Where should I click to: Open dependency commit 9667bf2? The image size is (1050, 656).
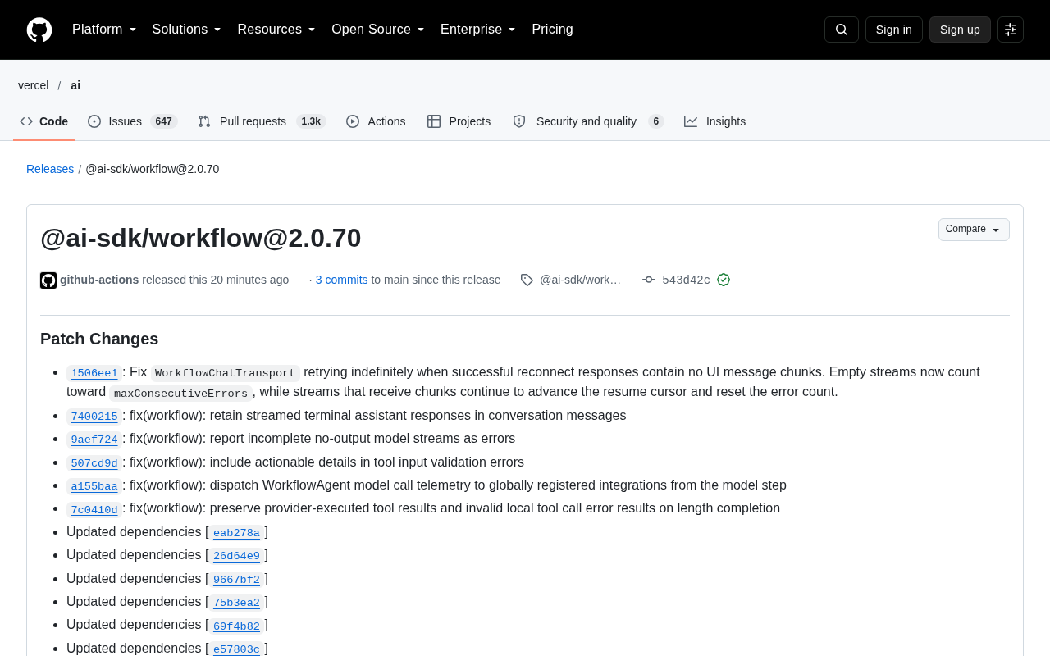point(236,580)
